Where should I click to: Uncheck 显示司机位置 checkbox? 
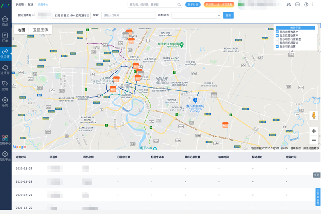coord(277,47)
